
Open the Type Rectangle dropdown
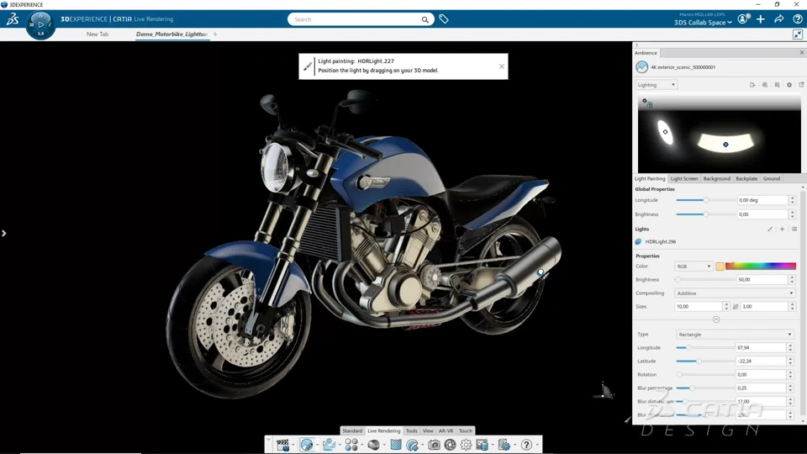point(735,335)
